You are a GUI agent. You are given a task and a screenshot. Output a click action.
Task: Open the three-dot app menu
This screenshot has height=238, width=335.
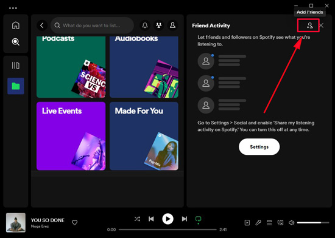(13, 8)
